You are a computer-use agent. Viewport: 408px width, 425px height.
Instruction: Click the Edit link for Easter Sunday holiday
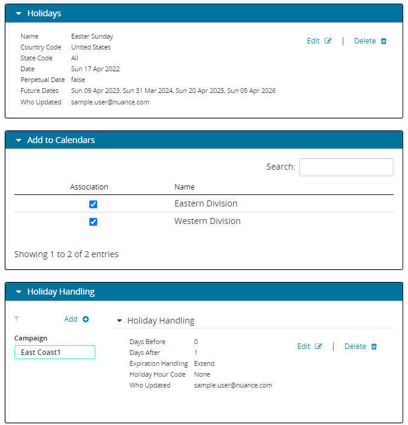(x=313, y=41)
